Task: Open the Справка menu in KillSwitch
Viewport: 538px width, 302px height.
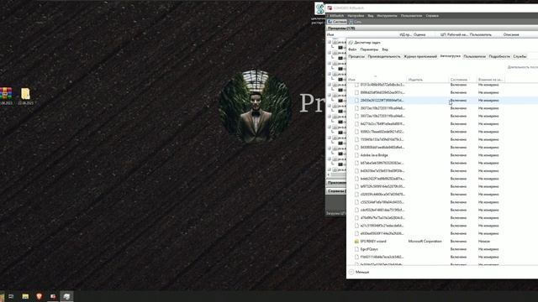Action: 432,16
